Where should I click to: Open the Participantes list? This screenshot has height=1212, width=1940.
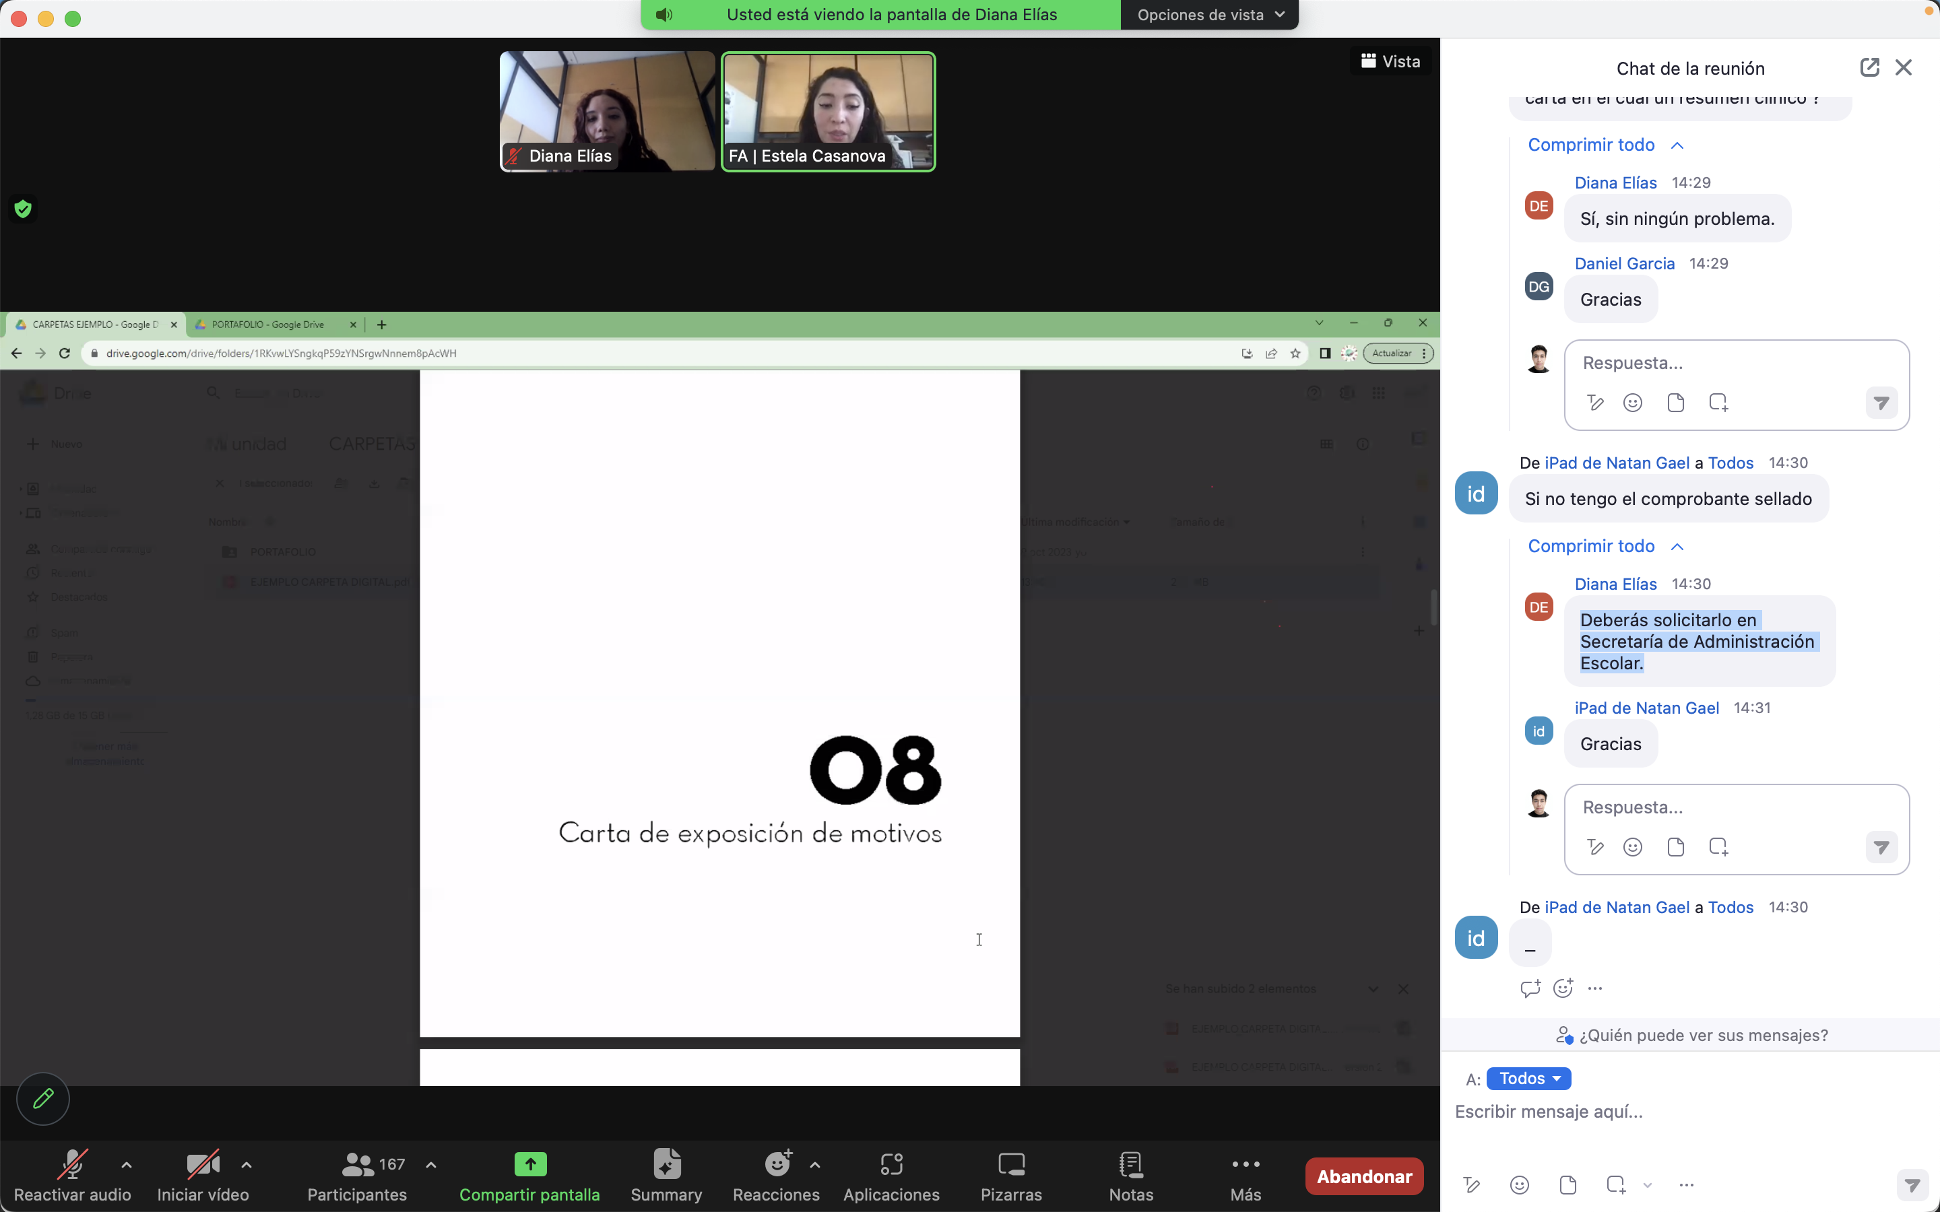point(358,1174)
